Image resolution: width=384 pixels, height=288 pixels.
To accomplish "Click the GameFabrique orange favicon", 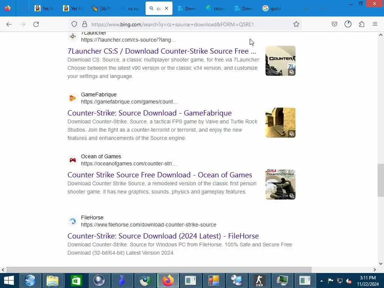I will pos(73,98).
